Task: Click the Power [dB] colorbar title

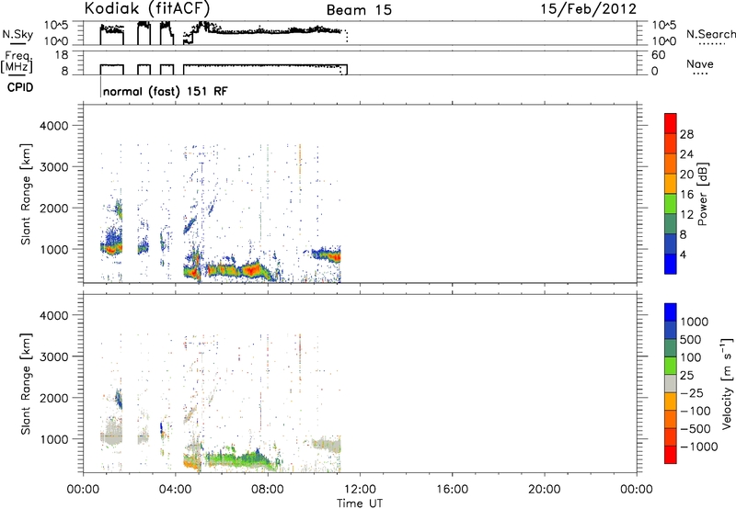Action: click(702, 194)
